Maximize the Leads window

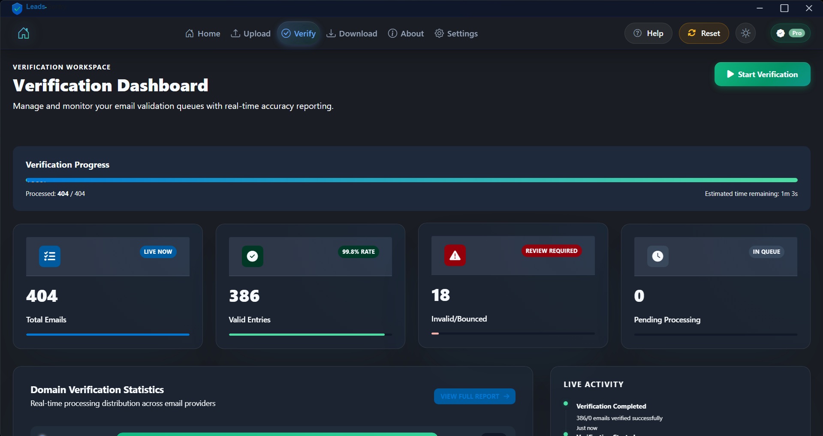pyautogui.click(x=784, y=8)
